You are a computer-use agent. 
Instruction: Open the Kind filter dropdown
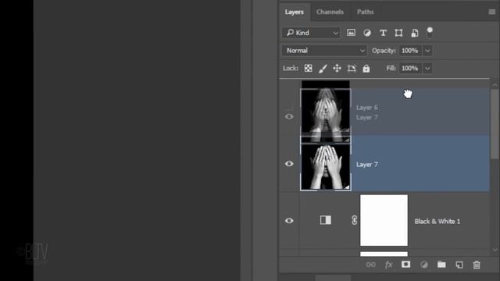[x=311, y=33]
